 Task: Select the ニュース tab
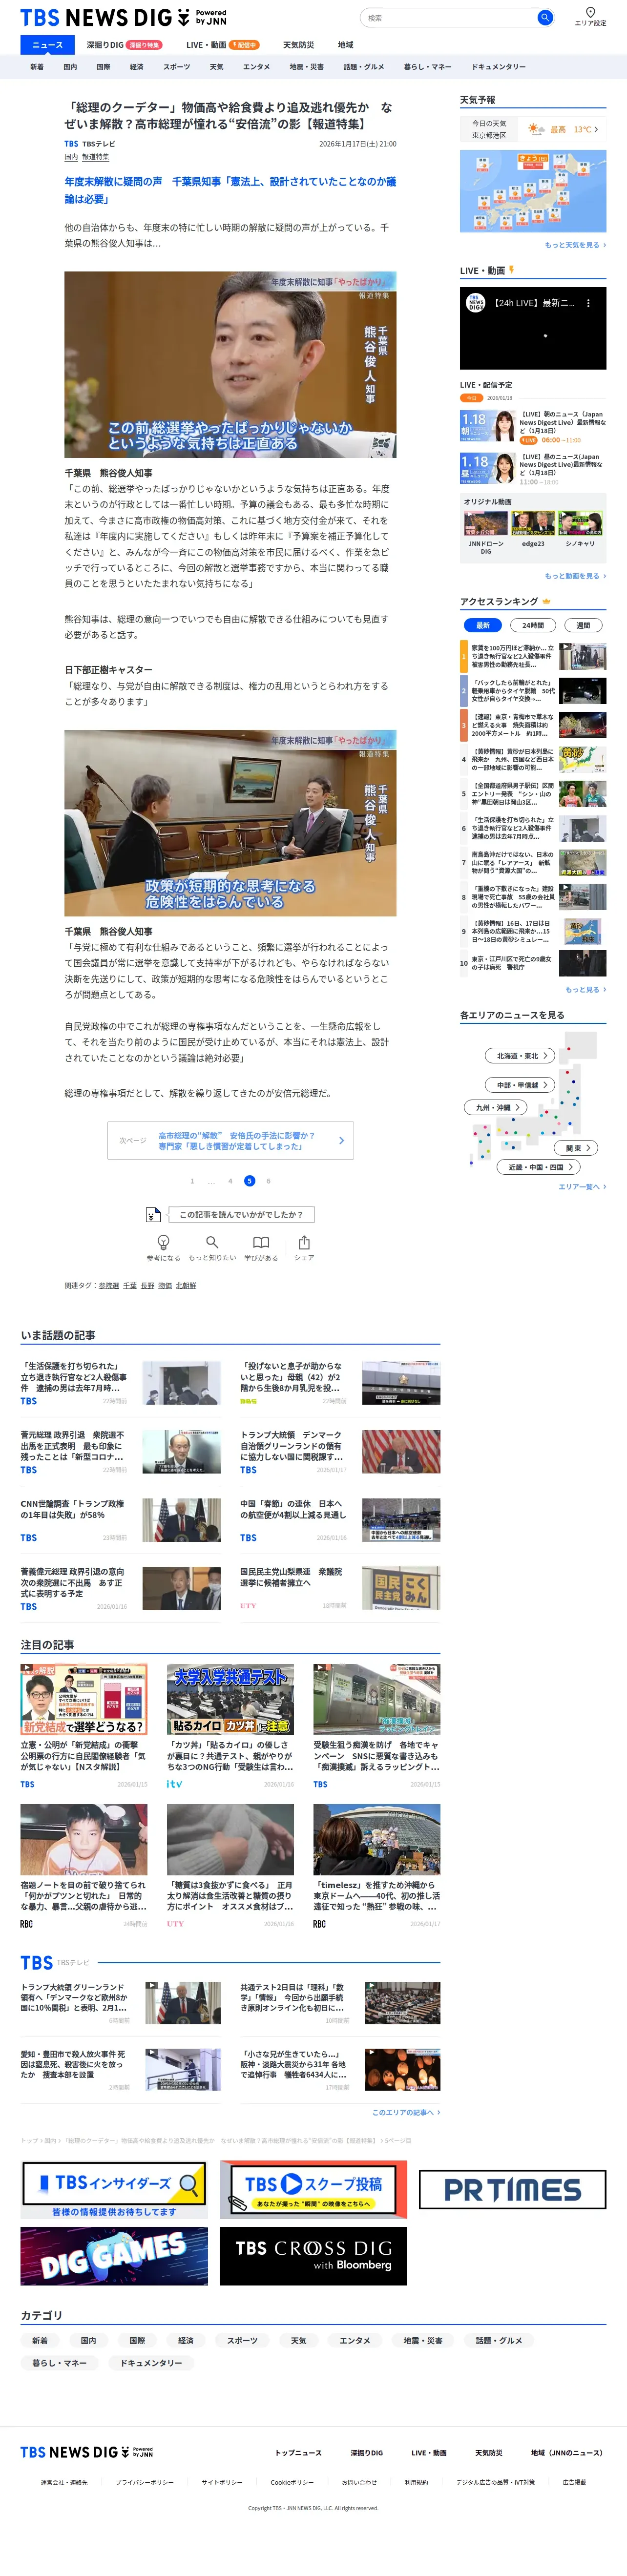[47, 45]
